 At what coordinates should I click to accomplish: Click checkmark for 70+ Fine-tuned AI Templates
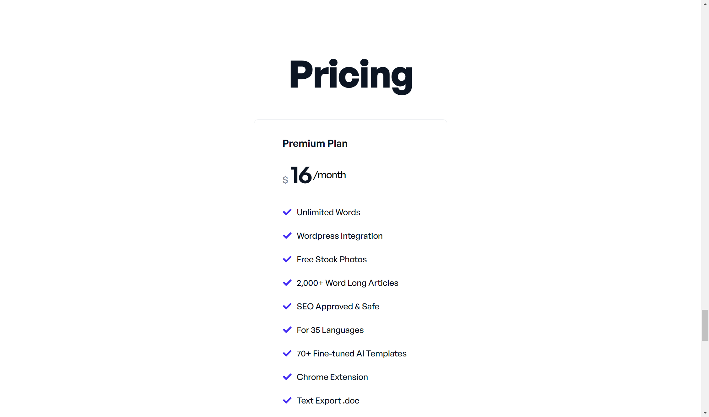click(x=287, y=354)
